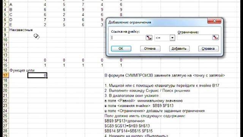Click the $B$14:$F$14=$B$15:$F$15 text
243x137 pixels.
click(129, 131)
